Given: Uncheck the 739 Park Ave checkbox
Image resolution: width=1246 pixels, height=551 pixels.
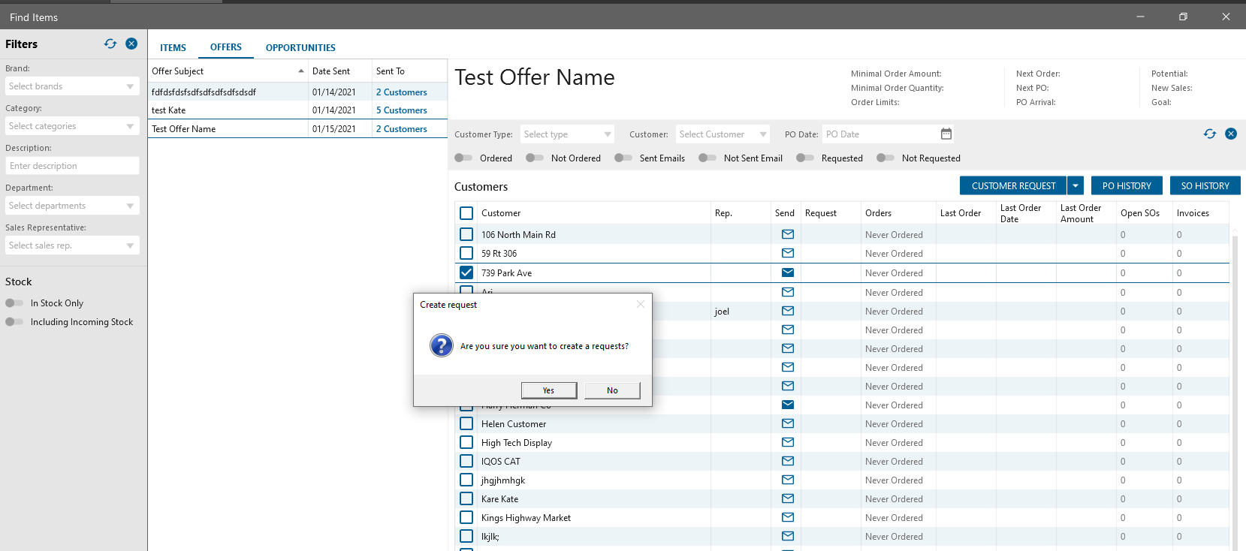Looking at the screenshot, I should point(466,272).
